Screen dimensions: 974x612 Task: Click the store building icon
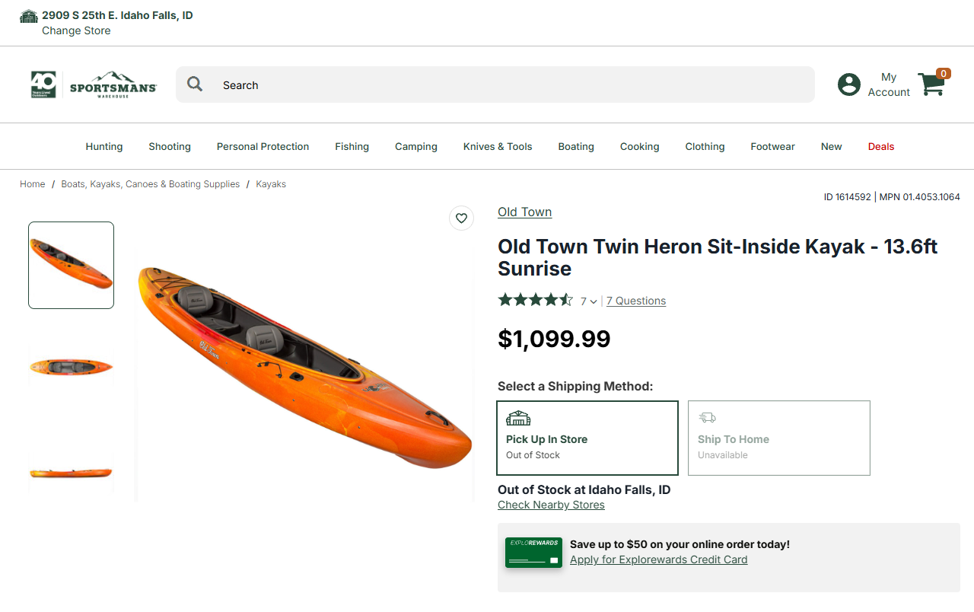(x=29, y=16)
